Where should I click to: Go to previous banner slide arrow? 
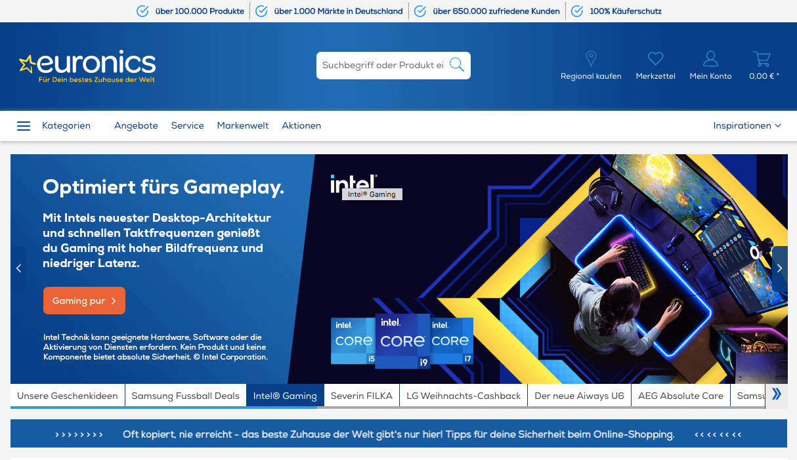18,268
